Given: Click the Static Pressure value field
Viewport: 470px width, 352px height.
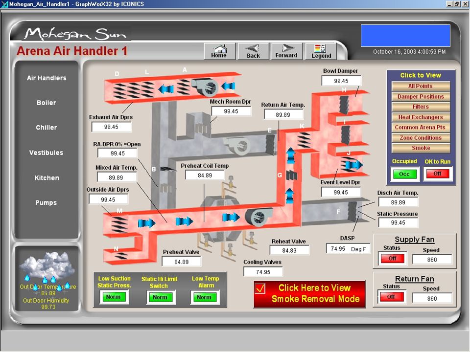Looking at the screenshot, I should 398,223.
